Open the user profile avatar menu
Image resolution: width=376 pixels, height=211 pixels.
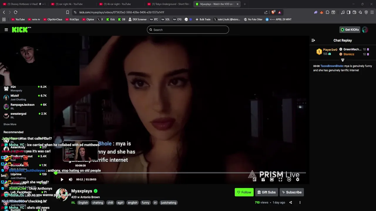pyautogui.click(x=365, y=30)
